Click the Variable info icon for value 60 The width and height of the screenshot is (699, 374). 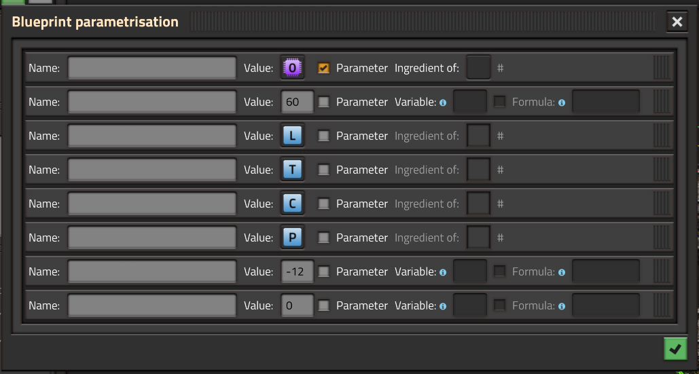click(443, 102)
